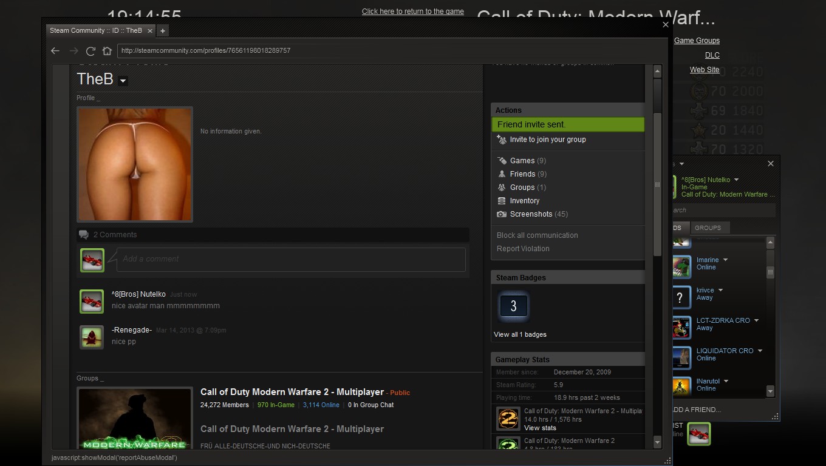This screenshot has height=466, width=826.
Task: Open the Friends (9) link
Action: point(528,174)
